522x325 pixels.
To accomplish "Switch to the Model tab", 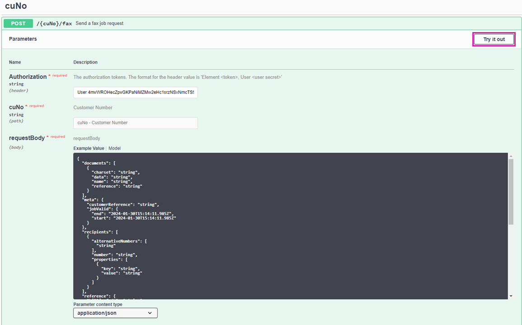I will tap(114, 149).
